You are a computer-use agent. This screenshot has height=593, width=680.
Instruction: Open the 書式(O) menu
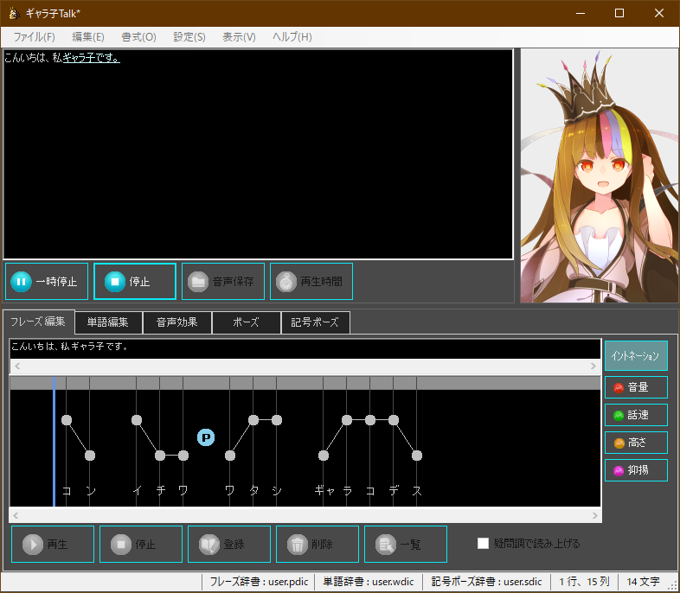(138, 37)
